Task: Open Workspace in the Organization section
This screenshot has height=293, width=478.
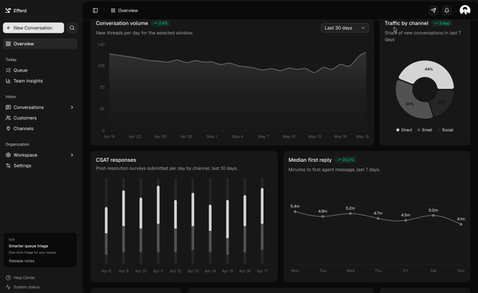Action: 40,155
